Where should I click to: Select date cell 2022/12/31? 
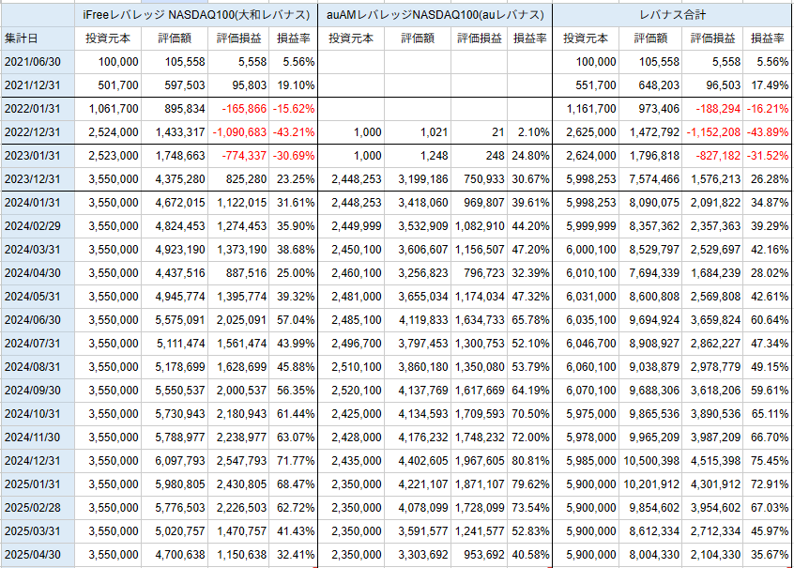pos(38,132)
